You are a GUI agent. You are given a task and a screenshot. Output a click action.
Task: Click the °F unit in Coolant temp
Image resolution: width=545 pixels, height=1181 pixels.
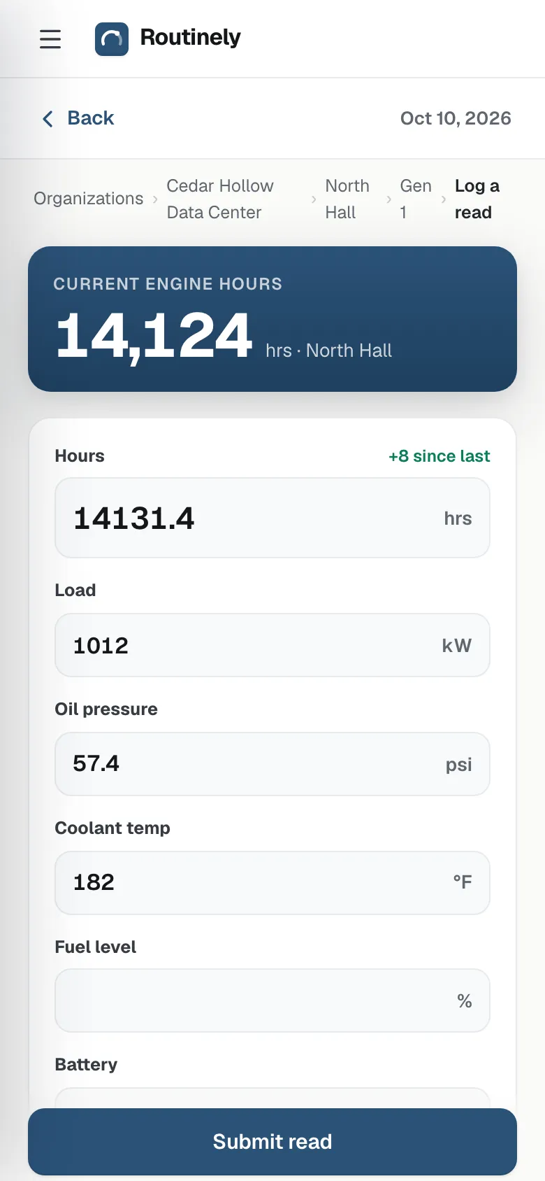click(x=463, y=882)
